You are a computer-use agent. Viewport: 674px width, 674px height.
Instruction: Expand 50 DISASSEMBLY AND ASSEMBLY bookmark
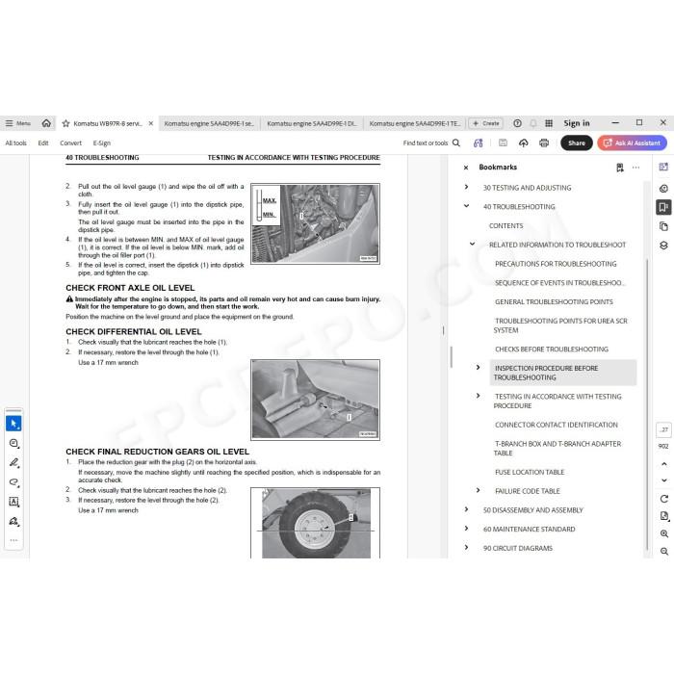tap(466, 509)
